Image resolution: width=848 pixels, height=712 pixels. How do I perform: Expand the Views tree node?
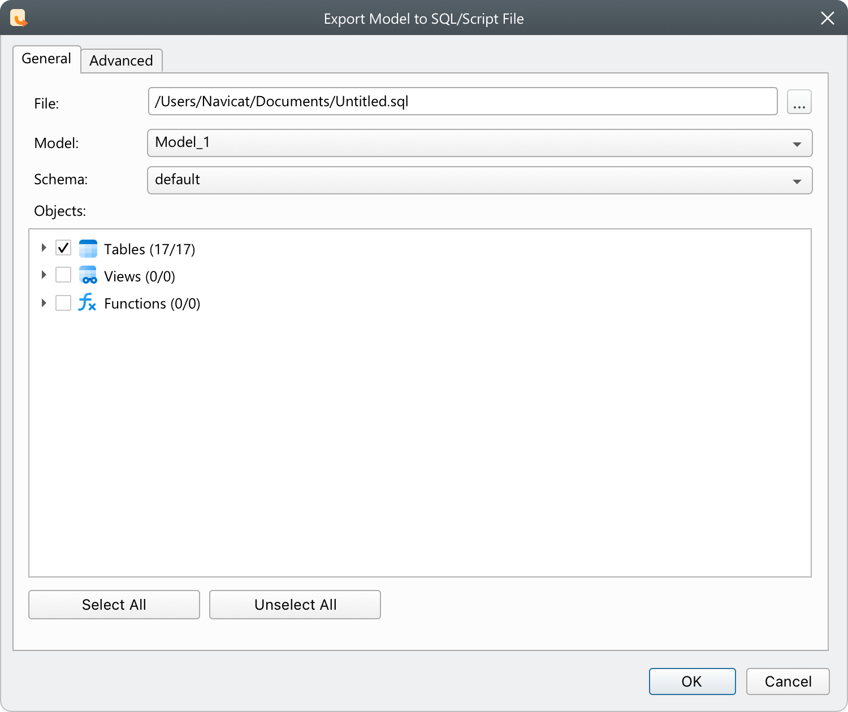pyautogui.click(x=44, y=275)
